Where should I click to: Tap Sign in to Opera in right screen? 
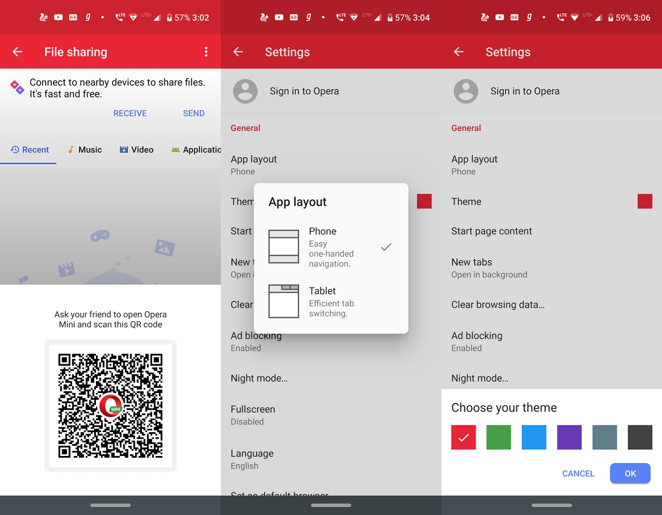[x=525, y=91]
